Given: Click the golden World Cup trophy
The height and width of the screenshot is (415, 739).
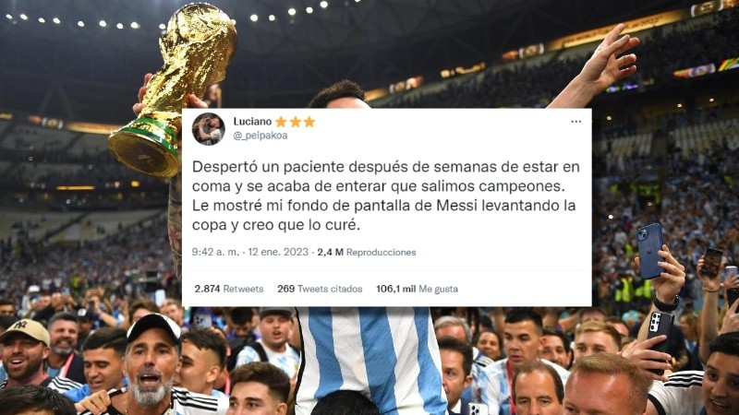Looking at the screenshot, I should 173,89.
